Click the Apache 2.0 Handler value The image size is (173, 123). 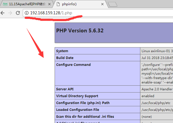tap(157, 89)
